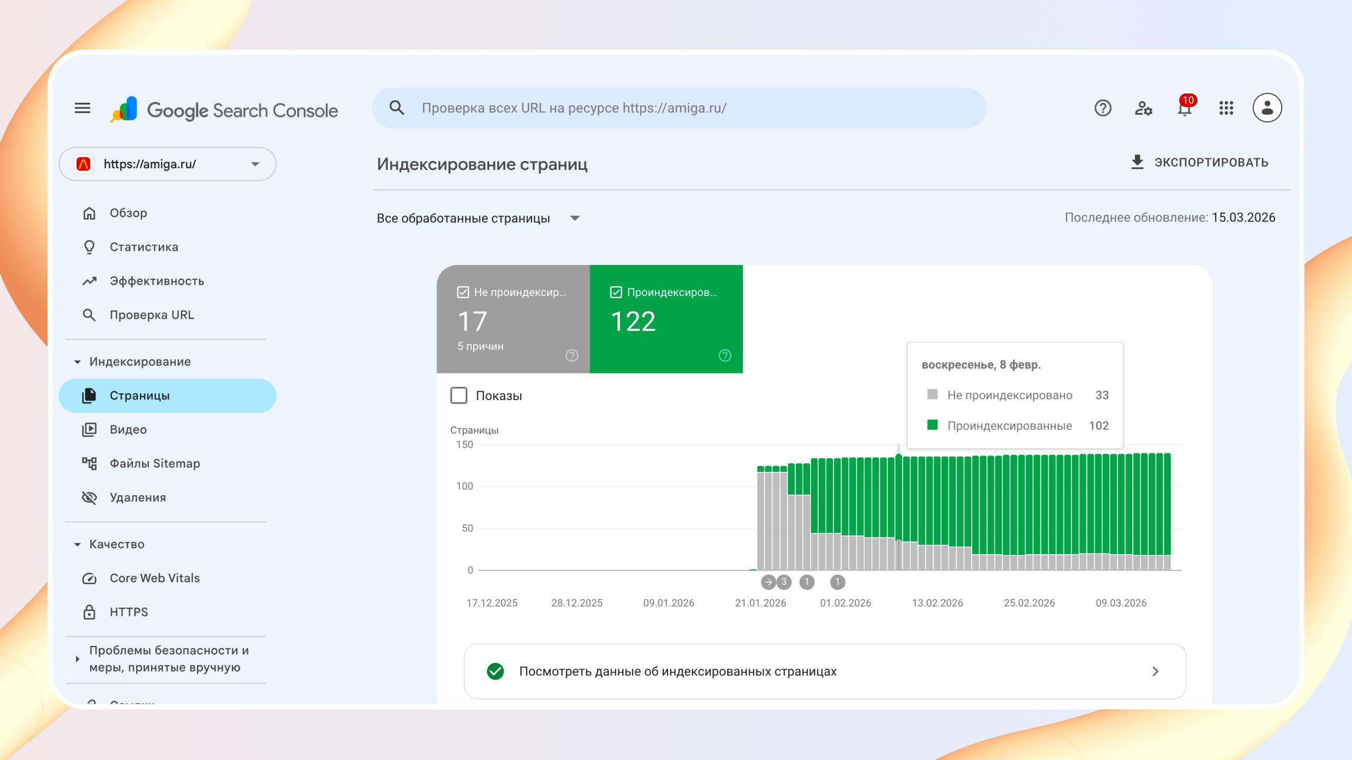Open the Google apps grid
1352x760 pixels.
pos(1226,108)
